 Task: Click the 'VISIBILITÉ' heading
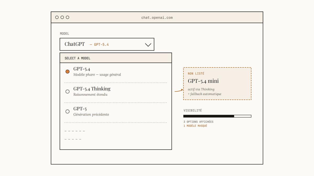193,111
